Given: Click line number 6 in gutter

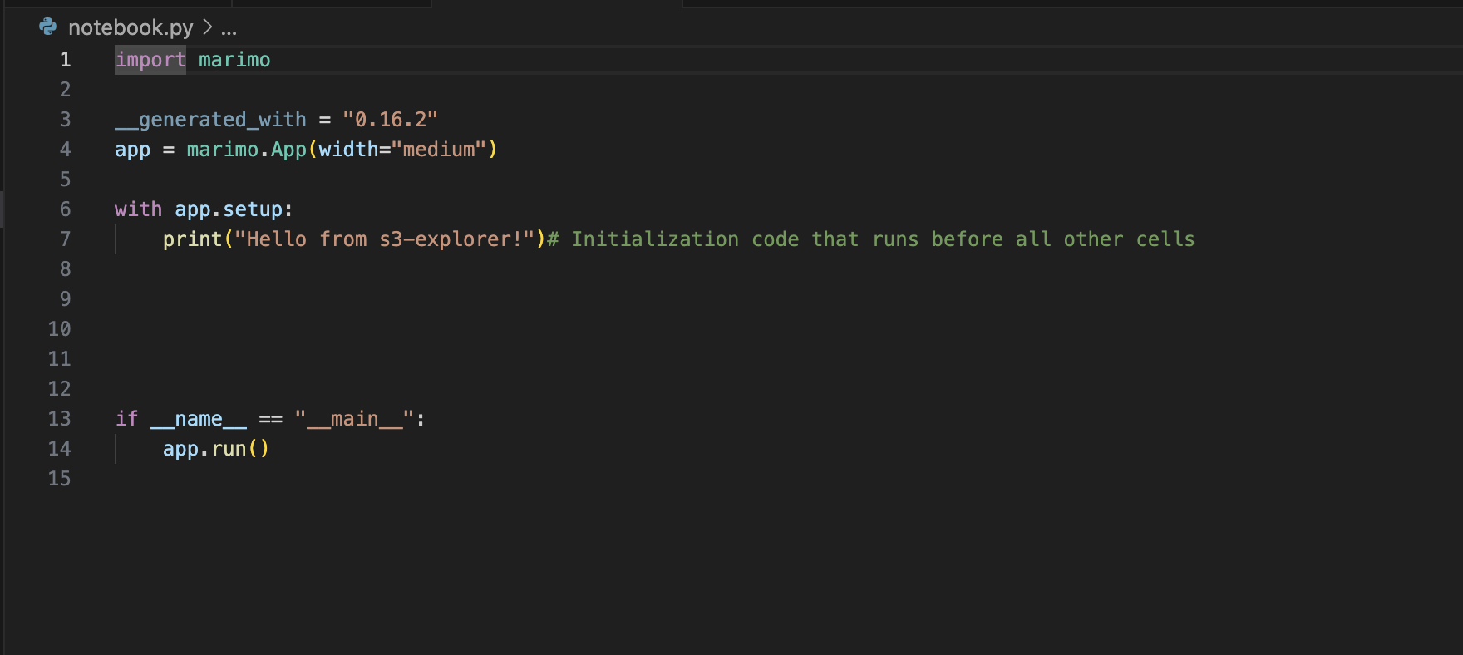Looking at the screenshot, I should (66, 209).
